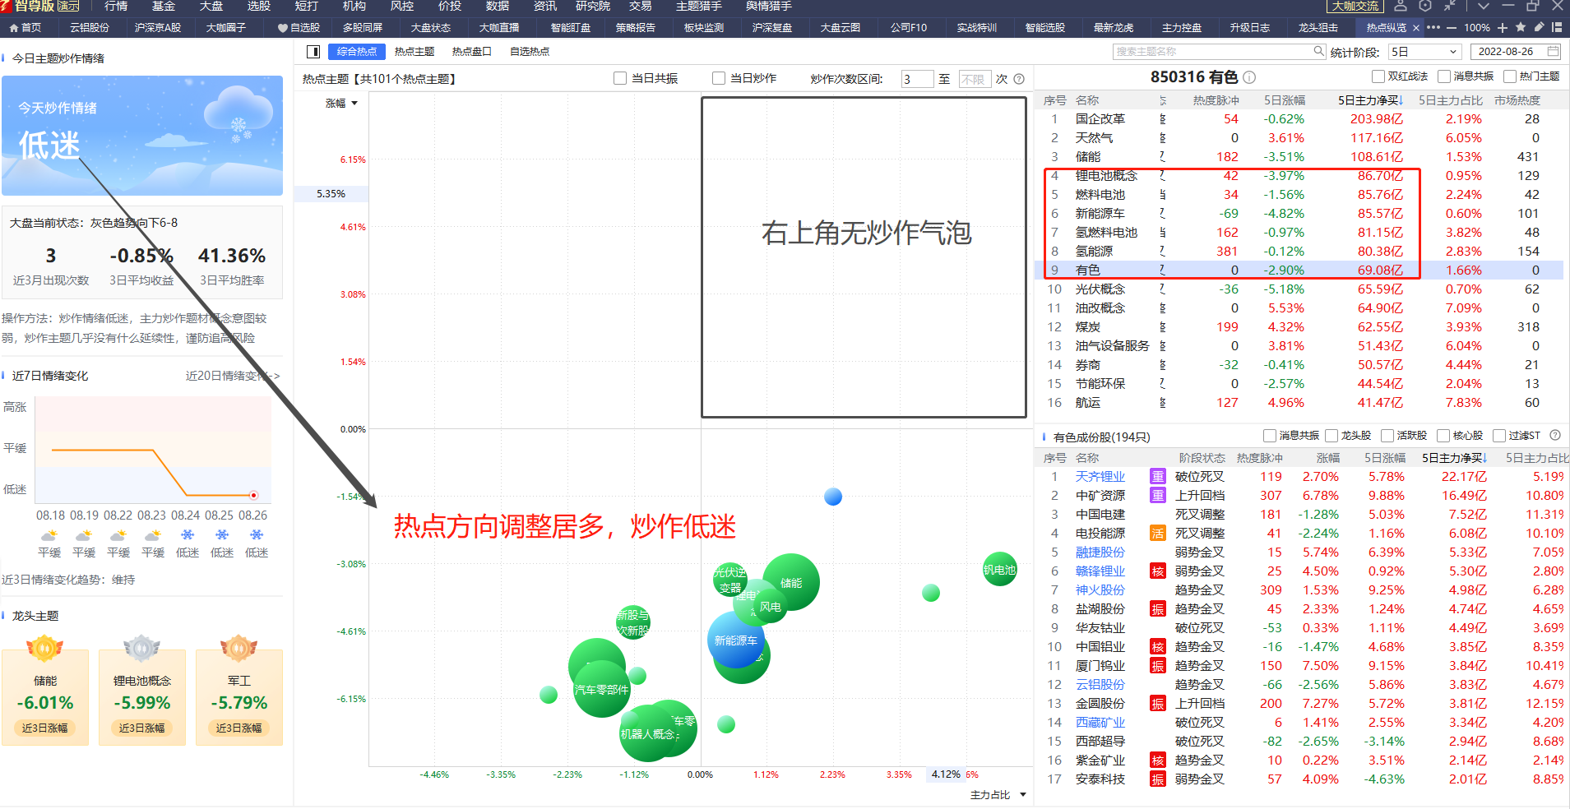Click the 重 tag for 天齐锂业
Viewport: 1570px width, 809px height.
[x=1158, y=477]
